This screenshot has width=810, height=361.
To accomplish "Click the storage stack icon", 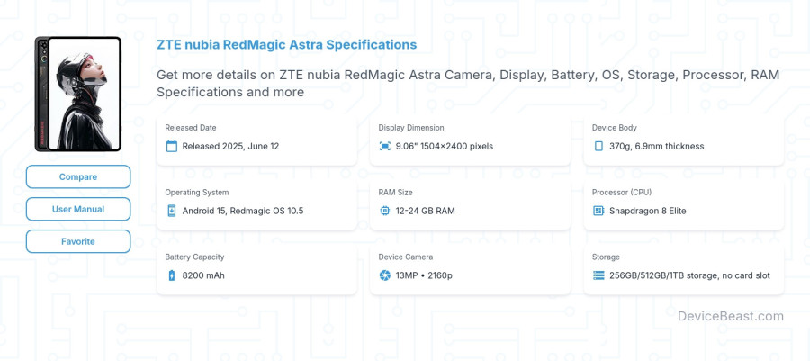I will (598, 275).
